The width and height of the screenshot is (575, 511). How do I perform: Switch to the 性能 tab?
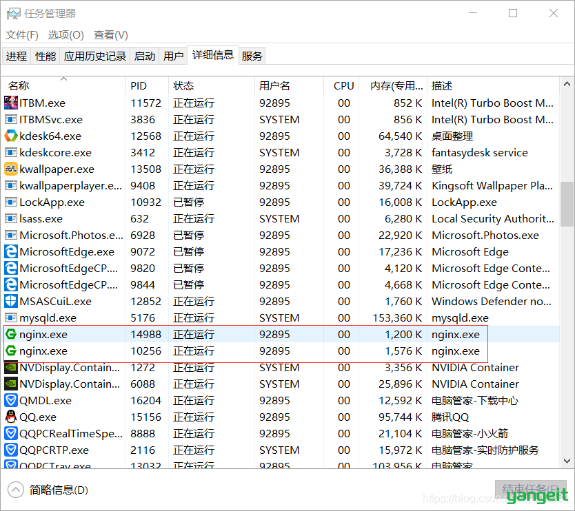pyautogui.click(x=46, y=56)
